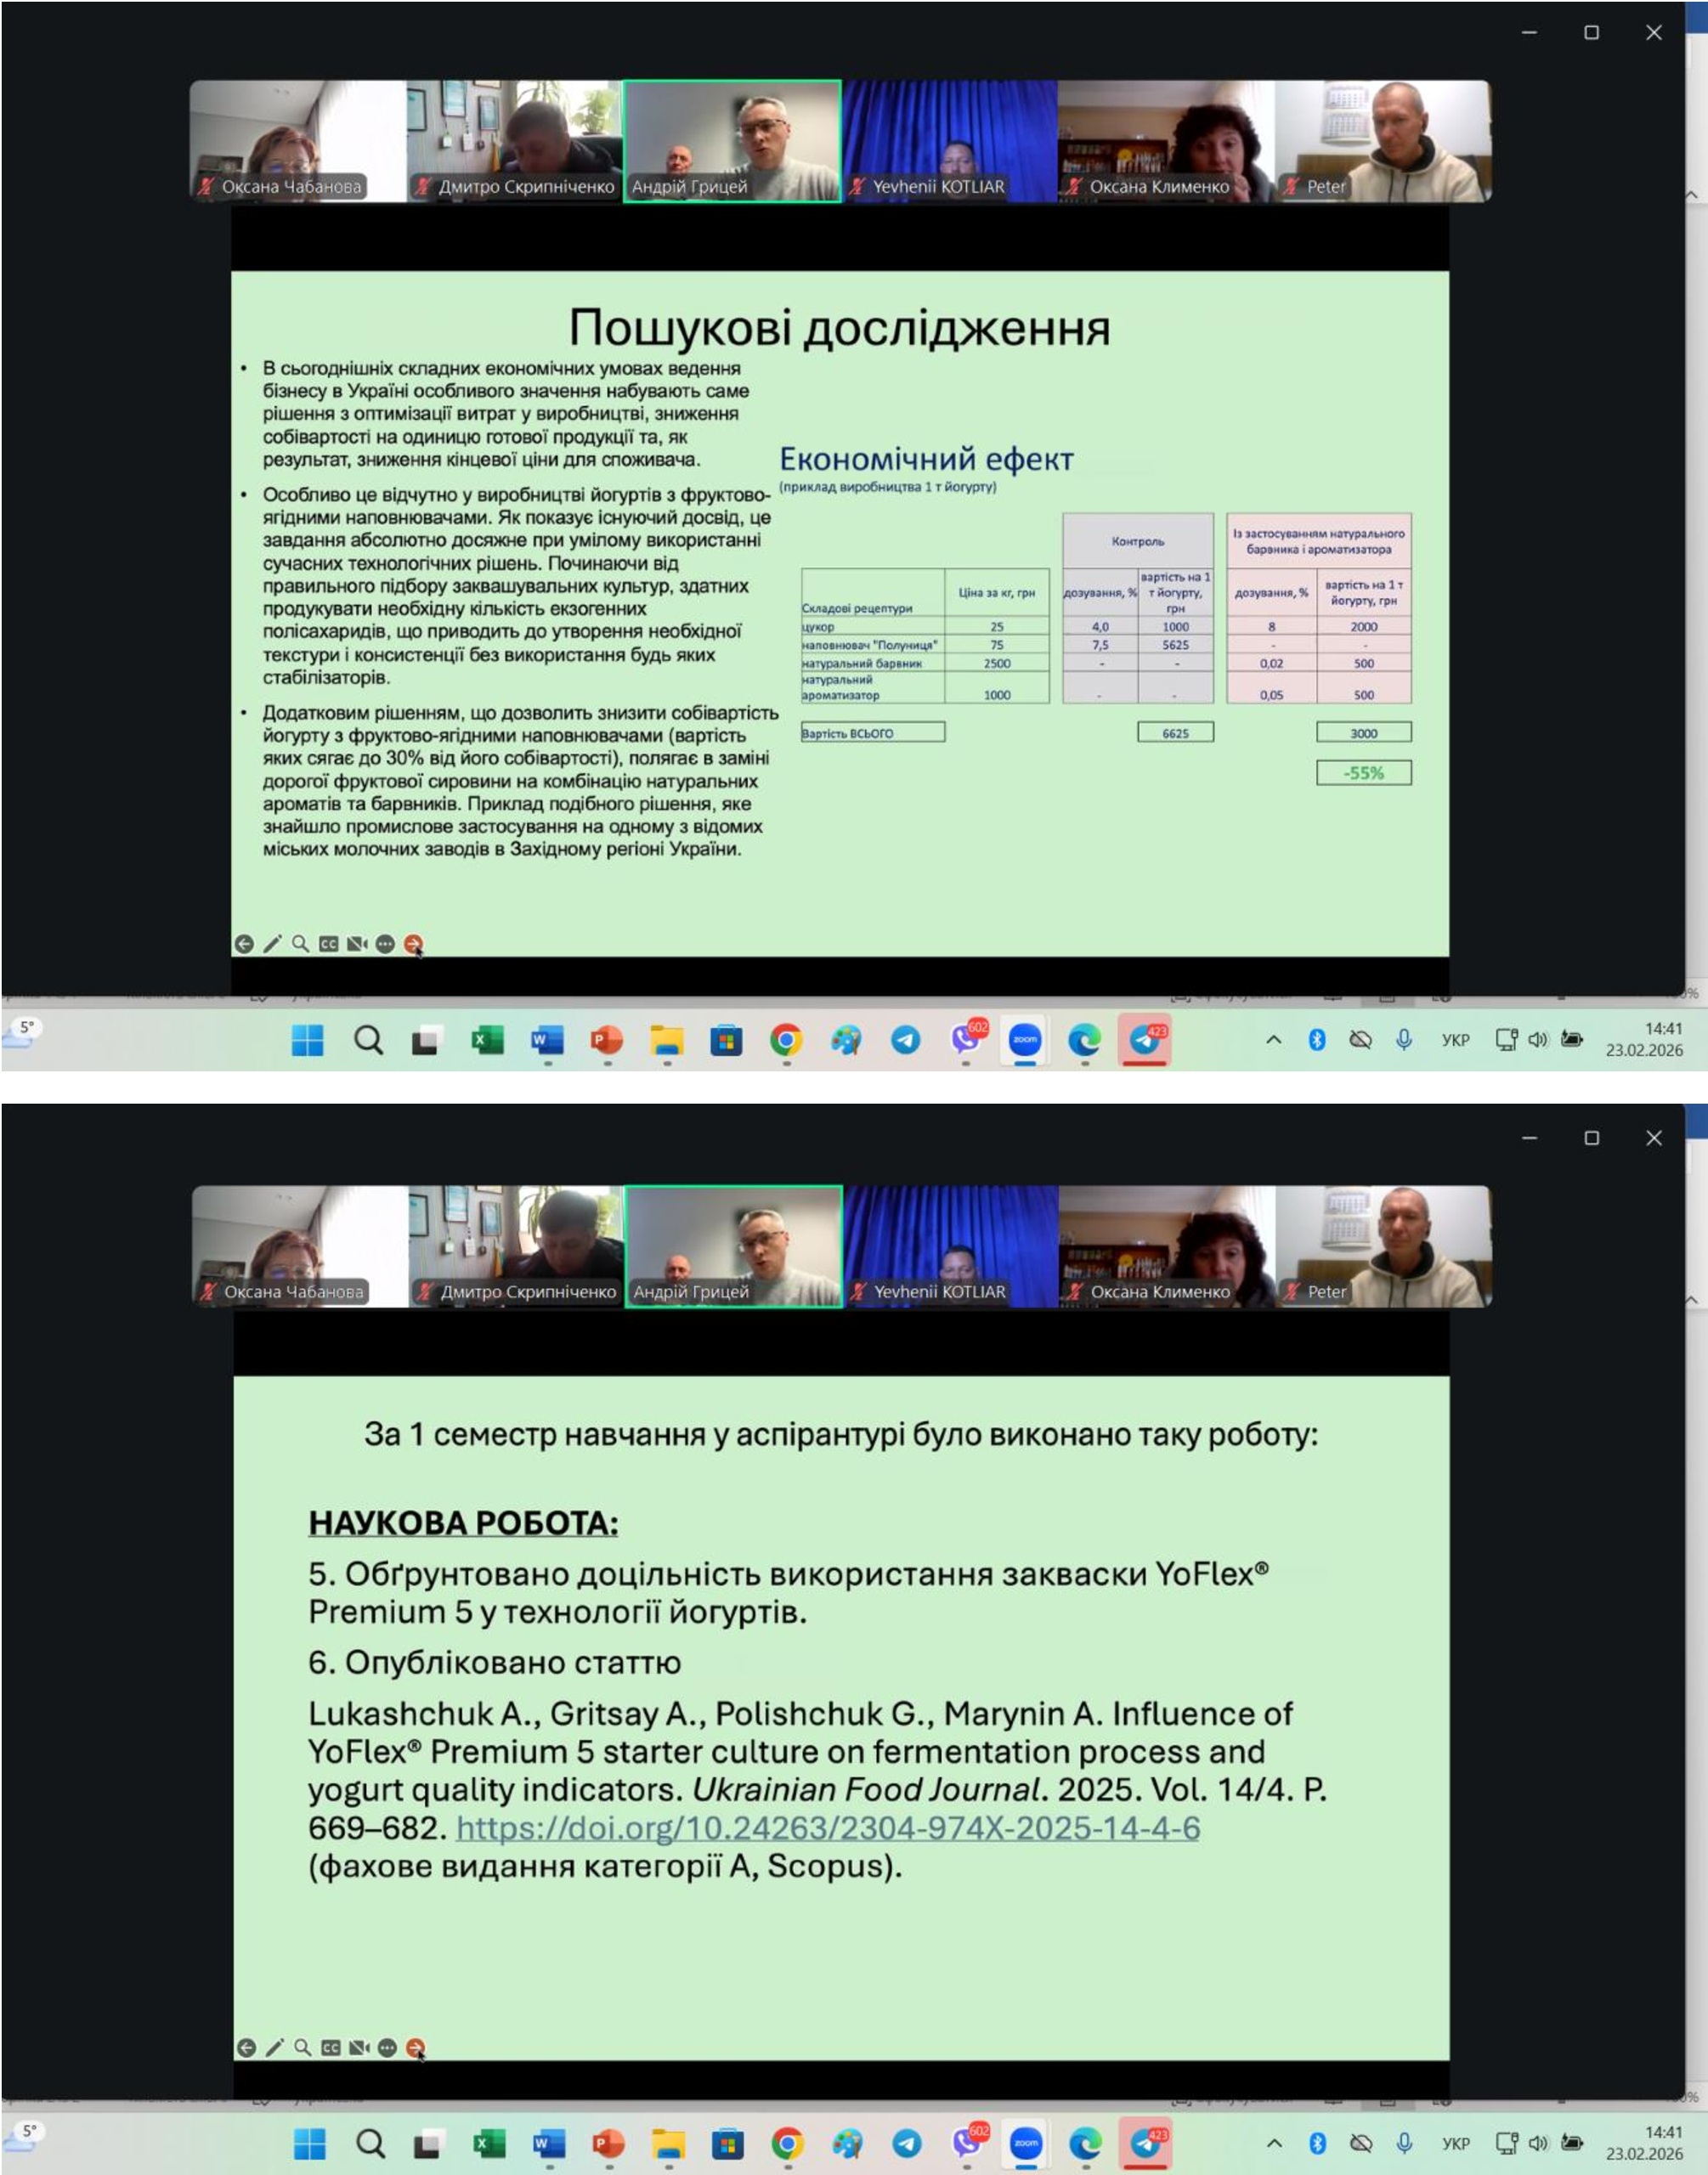
Task: Open Viber icon in the top taskbar
Action: 966,1041
